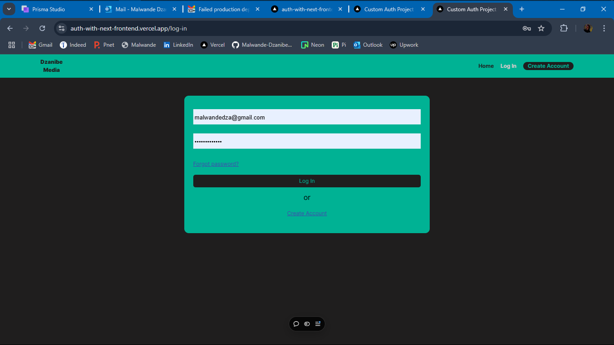Viewport: 614px width, 345px height.
Task: Open the Extensions puzzle icon
Action: (564, 28)
